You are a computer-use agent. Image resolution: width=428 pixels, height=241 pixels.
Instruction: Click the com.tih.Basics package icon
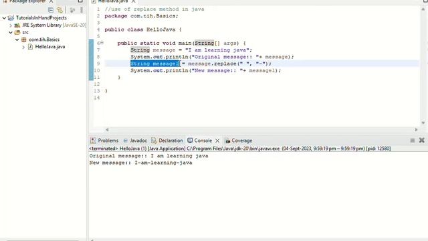[24, 39]
